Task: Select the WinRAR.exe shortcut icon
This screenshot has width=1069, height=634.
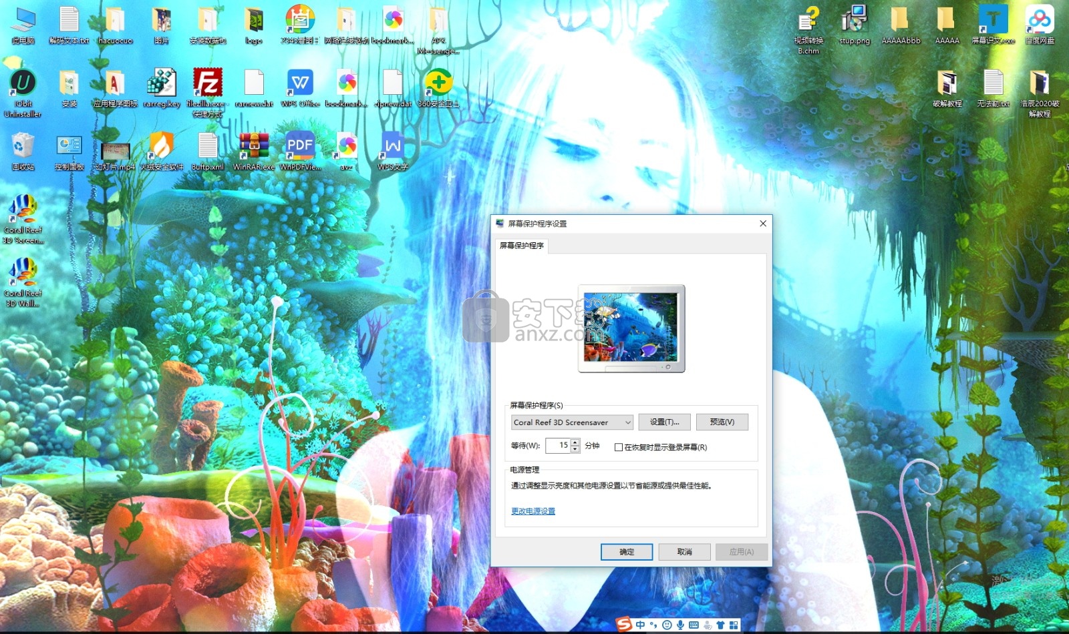Action: [254, 151]
